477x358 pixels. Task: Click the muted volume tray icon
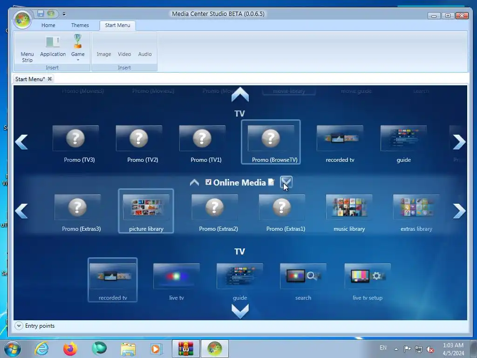[430, 349]
